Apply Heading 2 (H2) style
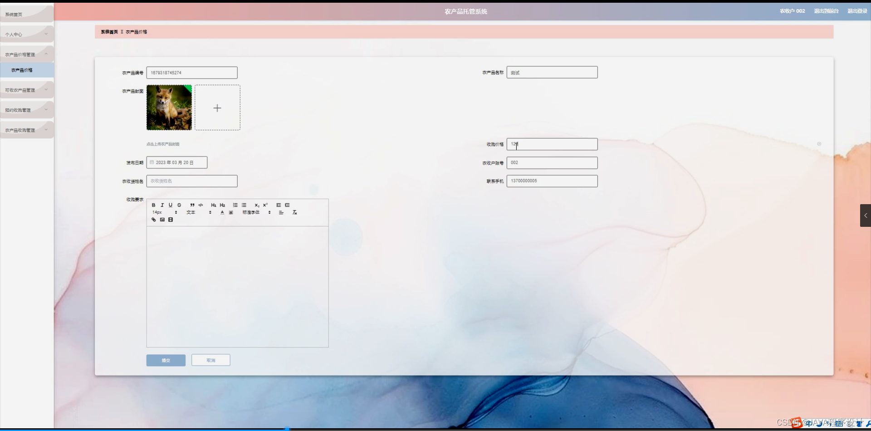The height and width of the screenshot is (431, 871). pos(222,205)
